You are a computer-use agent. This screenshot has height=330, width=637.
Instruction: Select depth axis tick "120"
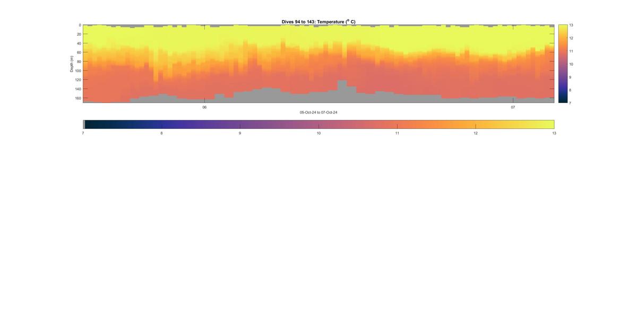(x=78, y=80)
